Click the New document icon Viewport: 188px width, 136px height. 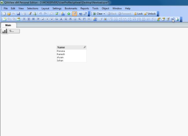pyautogui.click(x=4, y=14)
